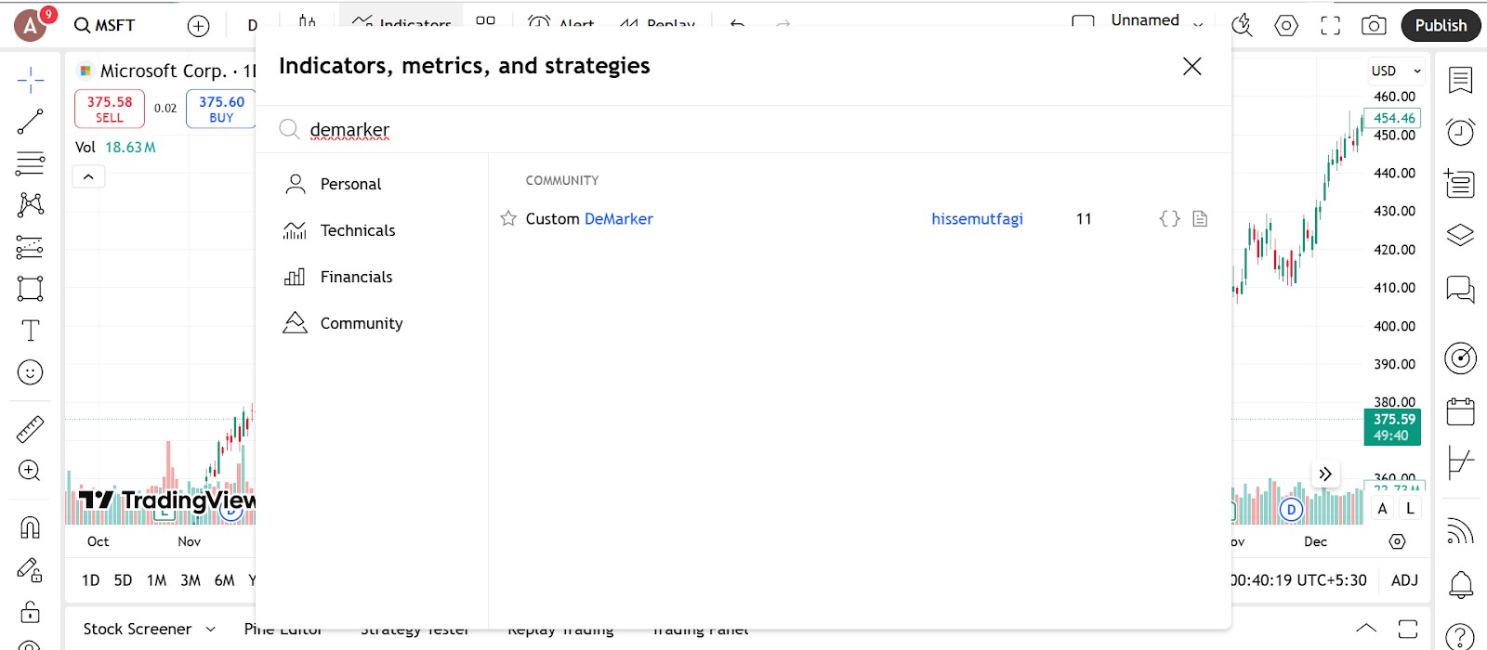Toggle stay in drawing mode
Viewport: 1487px width, 650px height.
[31, 570]
